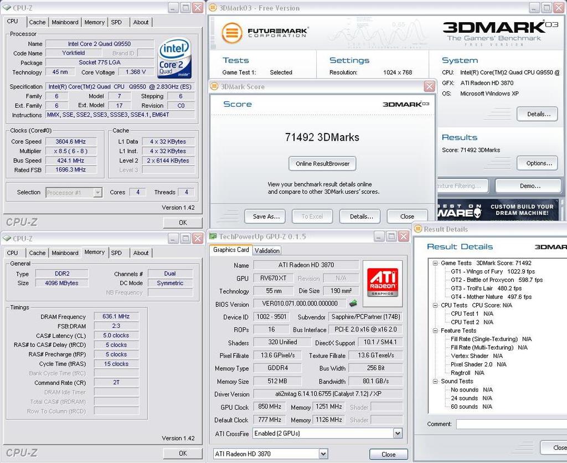Close the 3DMark Score dialog with X
Image resolution: width=567 pixels, height=463 pixels.
pos(429,86)
